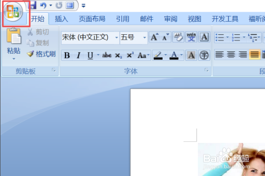Click the Clear Formatting icon

point(178,37)
